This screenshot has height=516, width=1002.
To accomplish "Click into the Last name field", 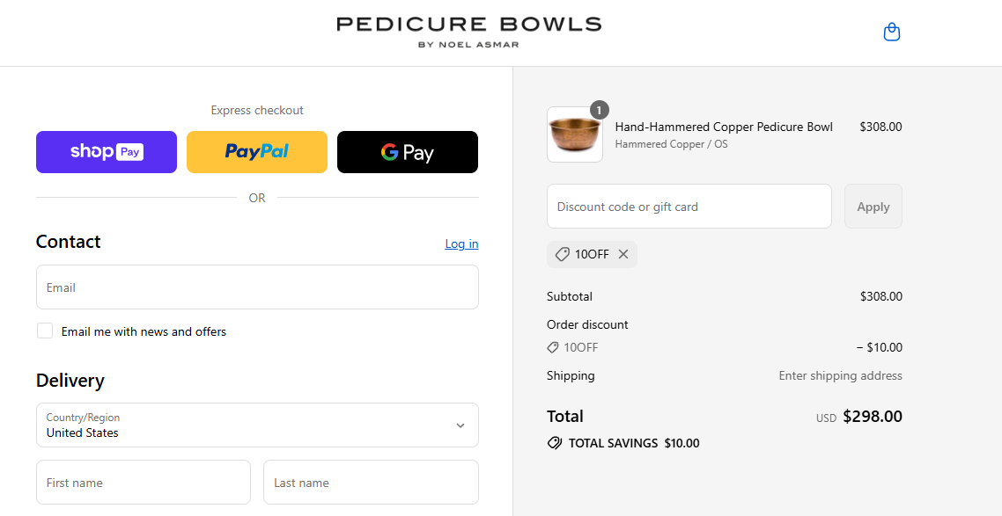I will tap(371, 482).
